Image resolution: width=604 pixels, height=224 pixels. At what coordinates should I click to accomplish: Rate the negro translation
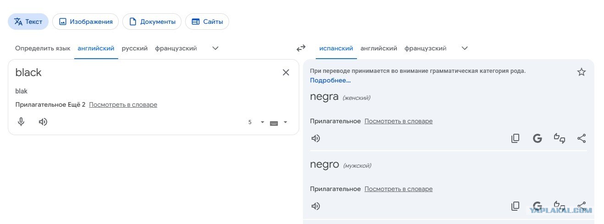pos(560,206)
